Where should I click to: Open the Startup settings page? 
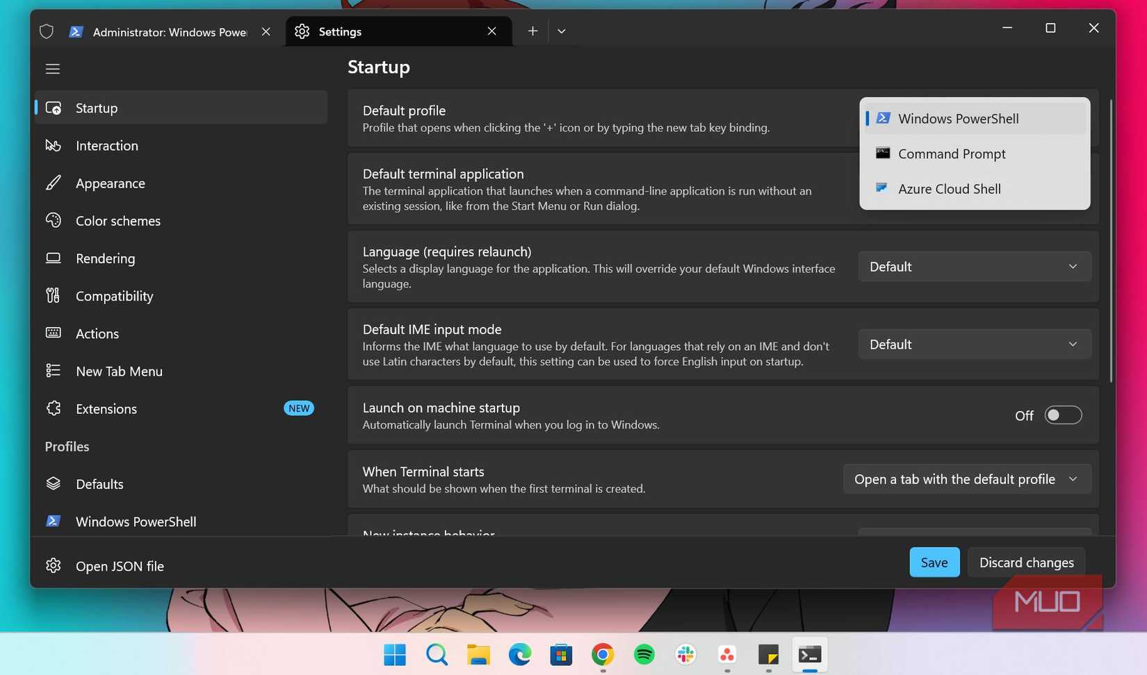tap(181, 108)
